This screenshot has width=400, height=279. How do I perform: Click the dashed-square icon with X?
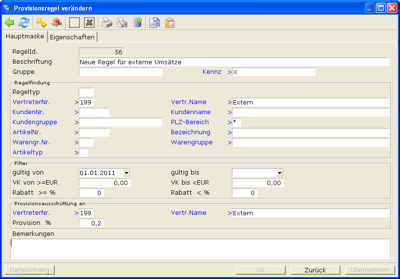tap(89, 23)
